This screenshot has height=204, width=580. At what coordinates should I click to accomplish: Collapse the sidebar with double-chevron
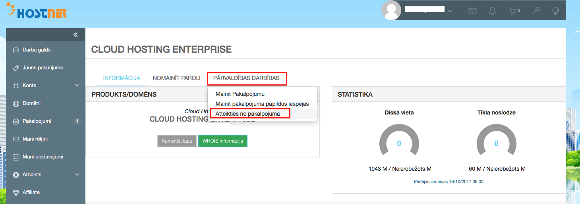[75, 35]
